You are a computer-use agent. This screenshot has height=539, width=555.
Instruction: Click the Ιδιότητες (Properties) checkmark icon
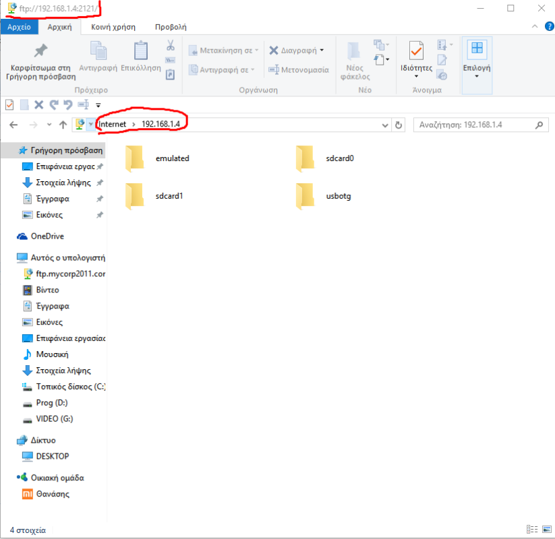(x=416, y=50)
